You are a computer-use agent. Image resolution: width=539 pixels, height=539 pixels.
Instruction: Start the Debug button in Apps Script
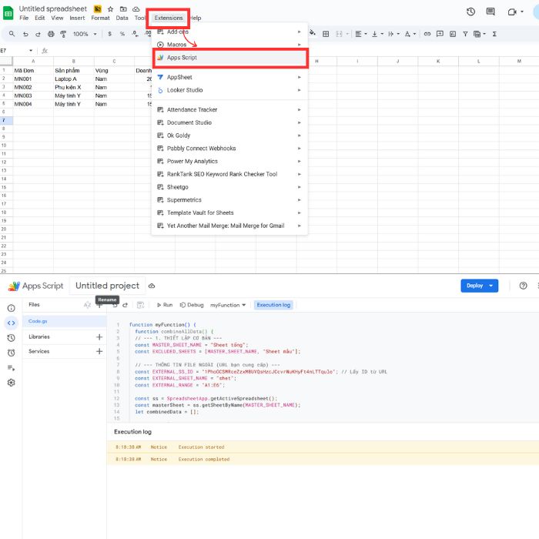[192, 305]
